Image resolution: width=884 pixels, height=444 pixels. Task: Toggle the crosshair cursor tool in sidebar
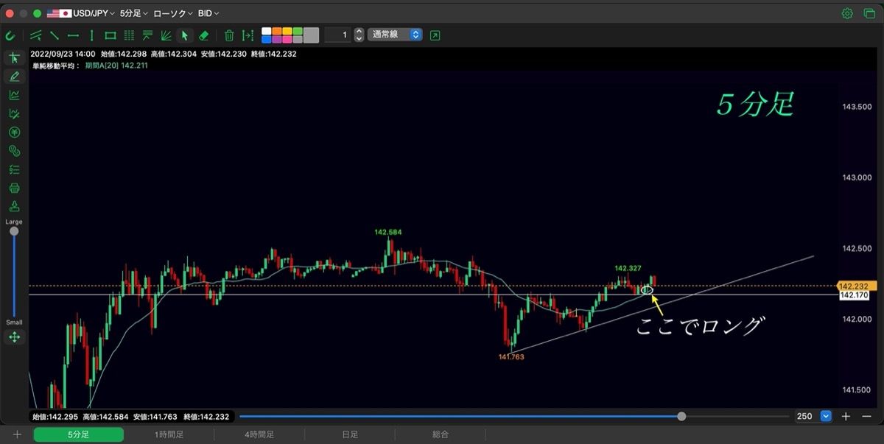[x=14, y=58]
